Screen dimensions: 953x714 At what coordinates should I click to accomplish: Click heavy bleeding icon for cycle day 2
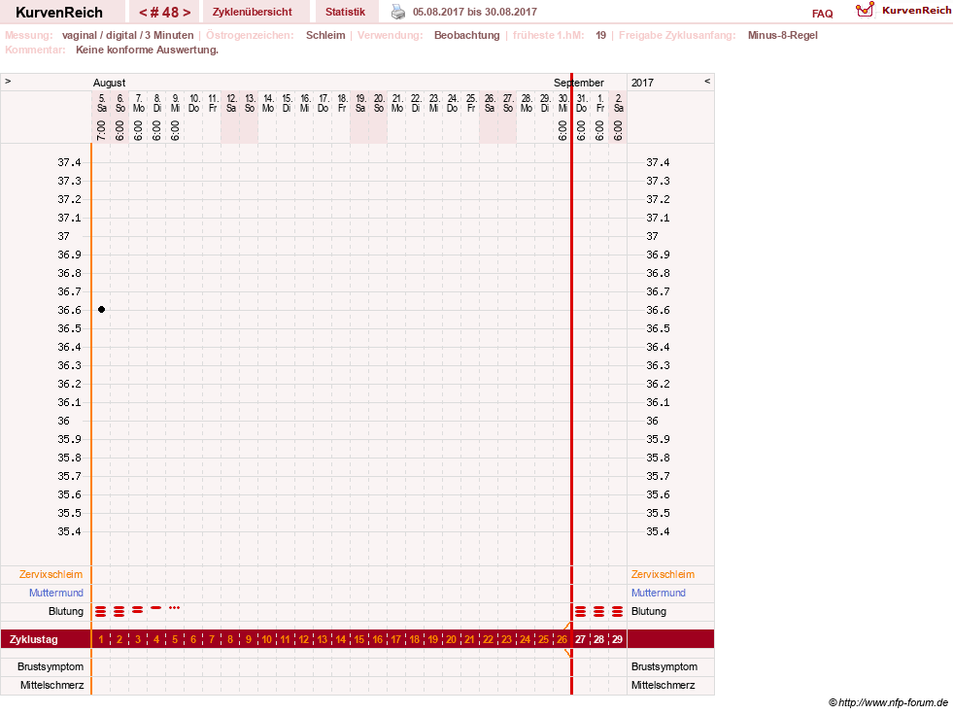pyautogui.click(x=119, y=611)
